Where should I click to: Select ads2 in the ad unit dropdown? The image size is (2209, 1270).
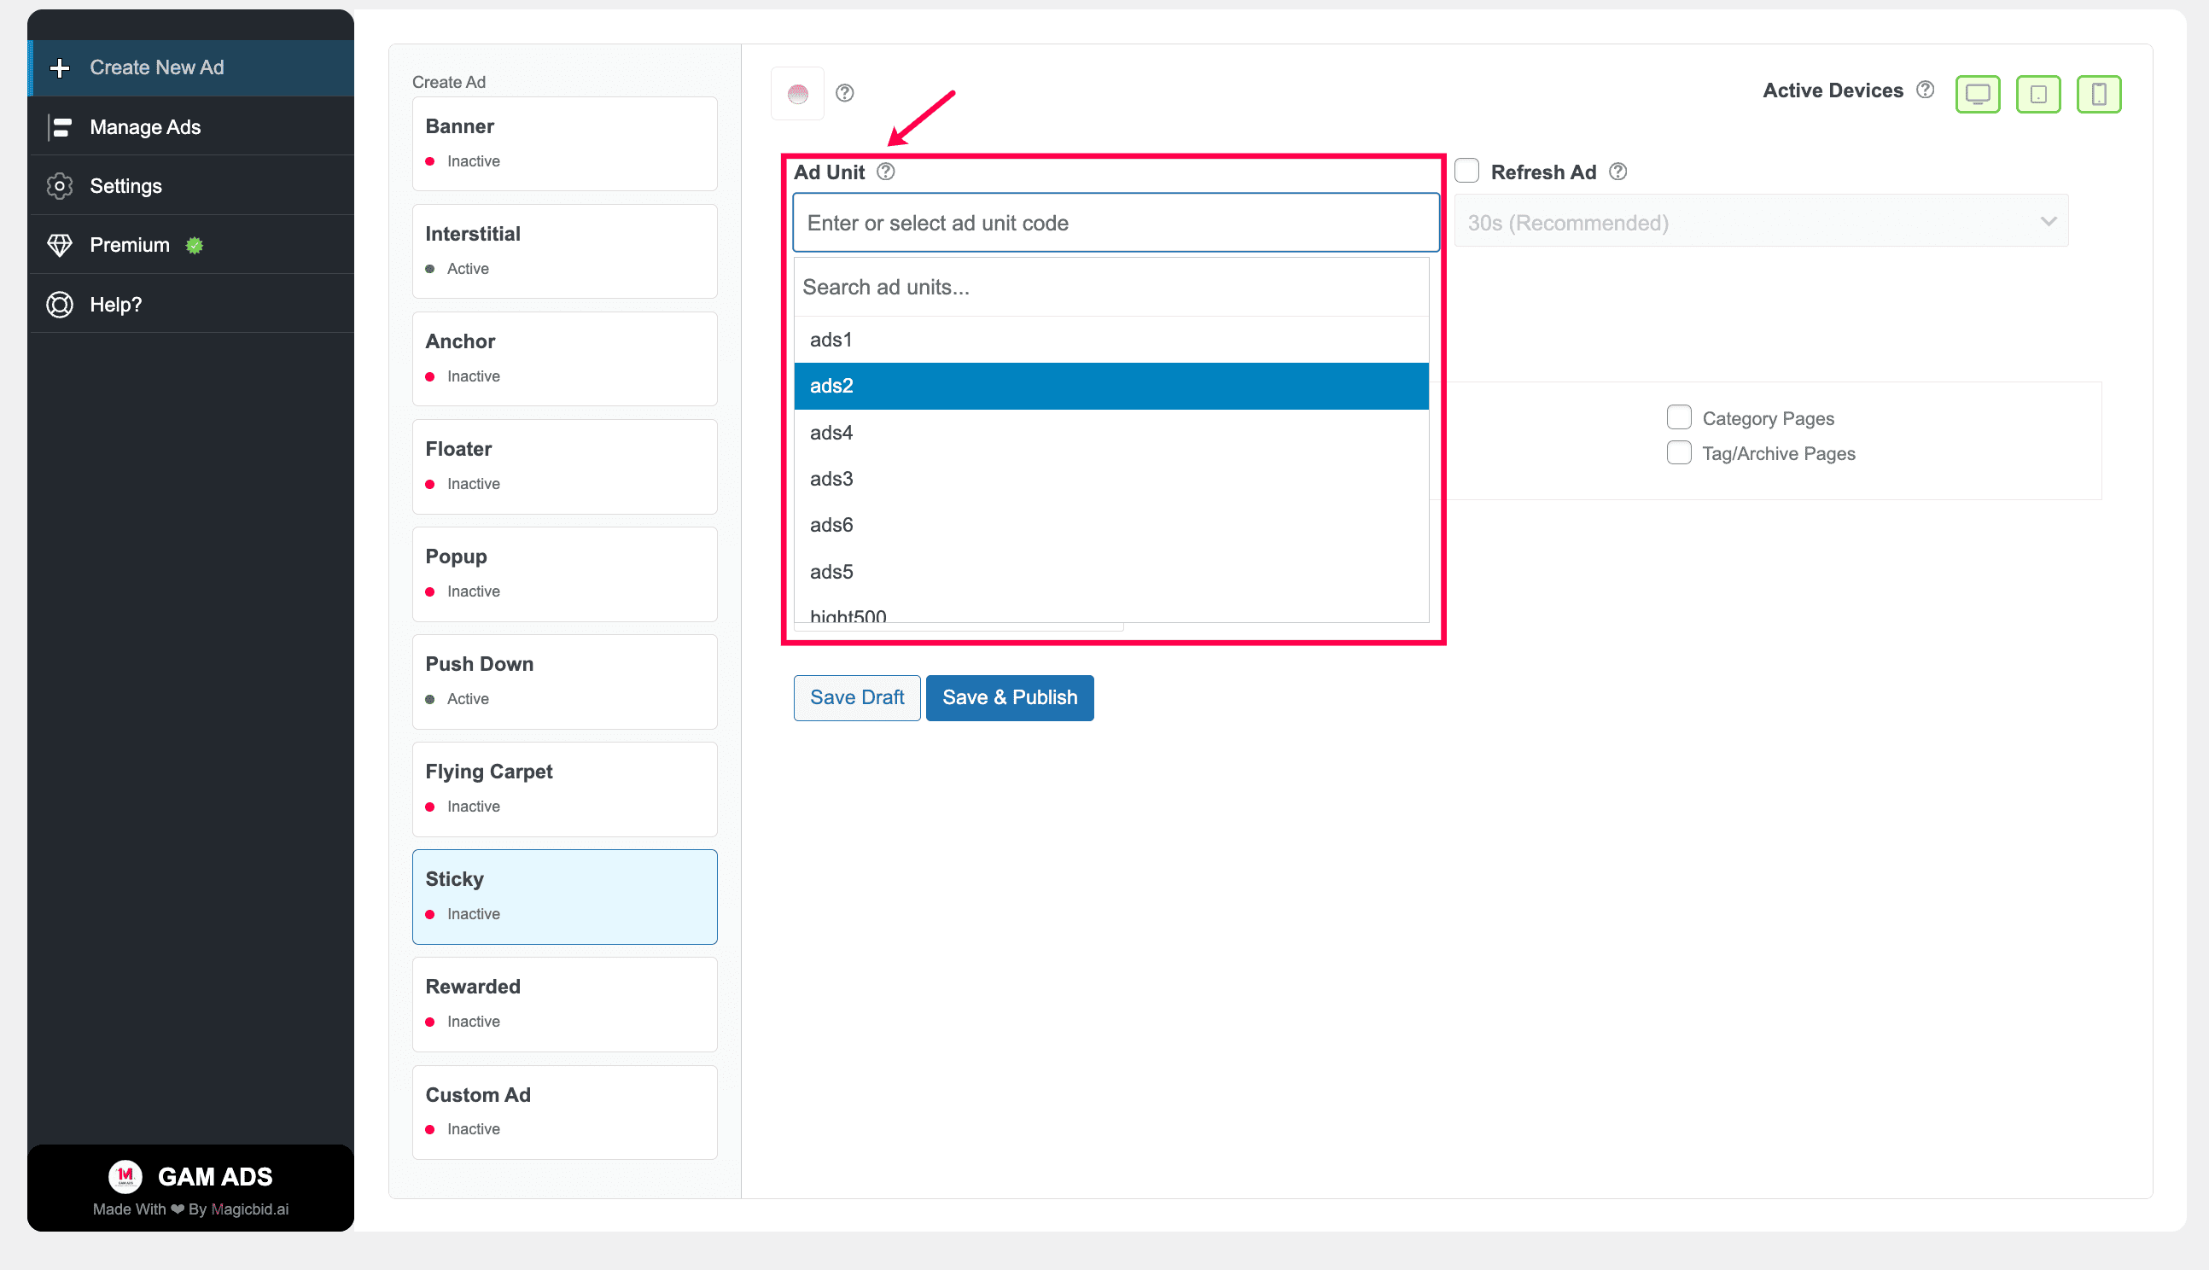pyautogui.click(x=1111, y=387)
